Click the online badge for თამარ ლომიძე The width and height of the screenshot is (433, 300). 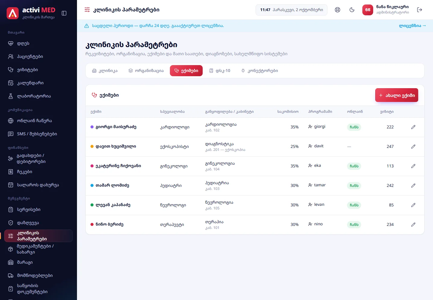(x=354, y=186)
